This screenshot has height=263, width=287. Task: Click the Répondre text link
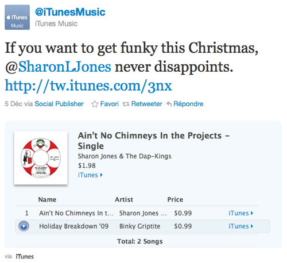188,104
